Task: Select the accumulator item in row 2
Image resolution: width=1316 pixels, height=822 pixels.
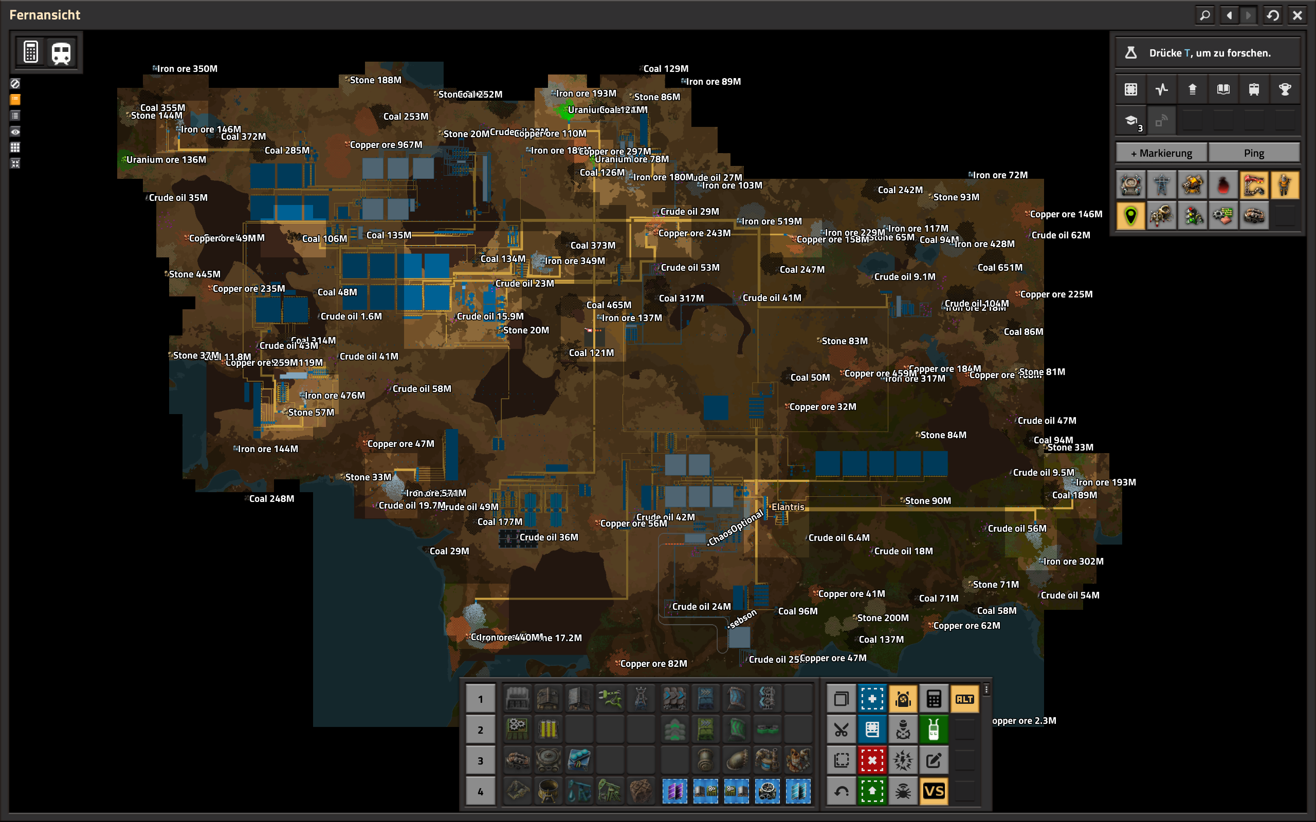Action: coord(548,730)
